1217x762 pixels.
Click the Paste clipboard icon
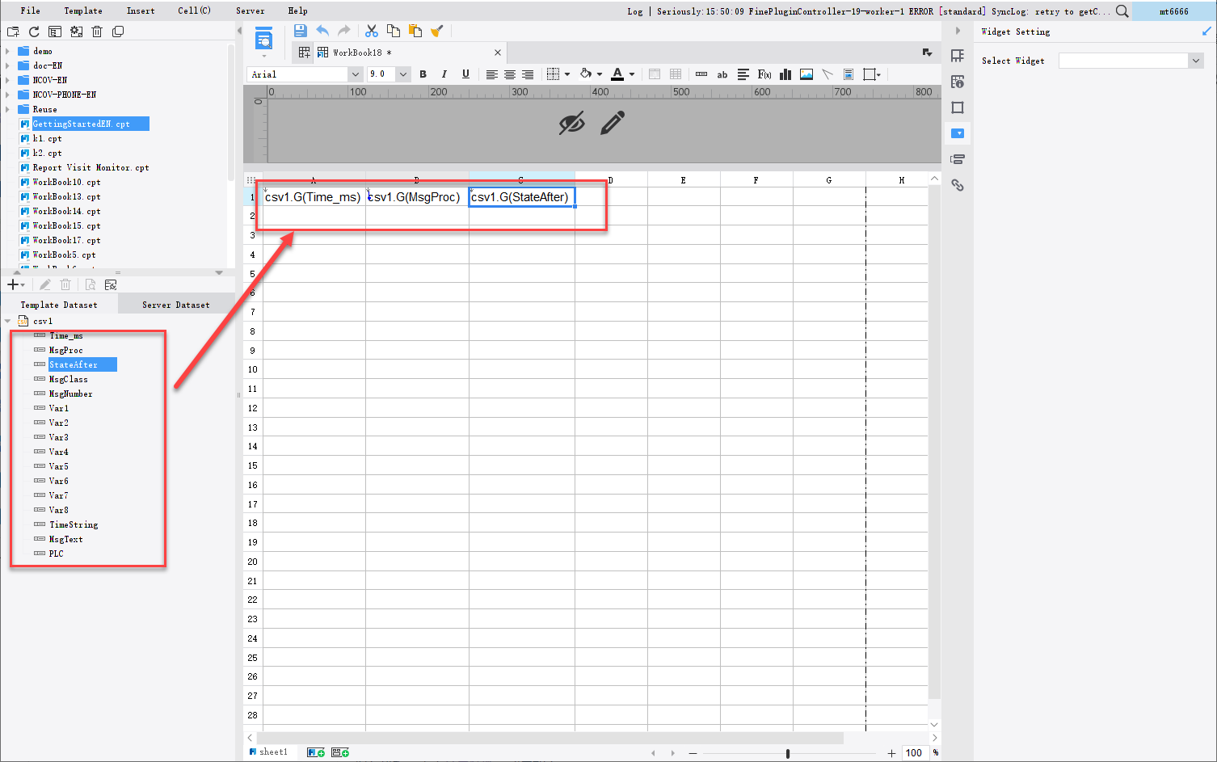[415, 31]
